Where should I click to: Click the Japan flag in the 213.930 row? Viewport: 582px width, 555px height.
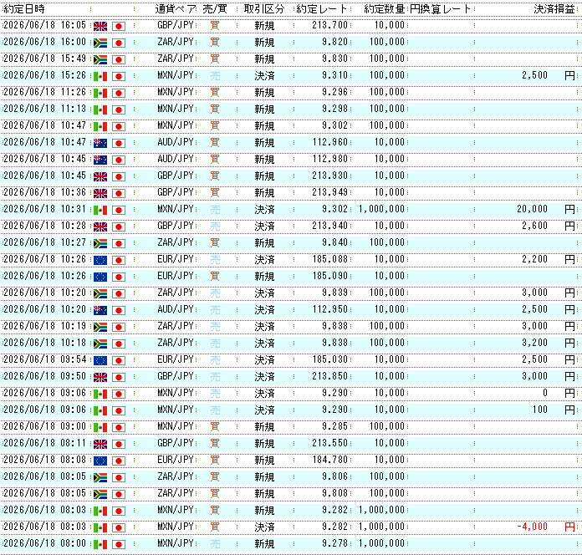pyautogui.click(x=119, y=176)
